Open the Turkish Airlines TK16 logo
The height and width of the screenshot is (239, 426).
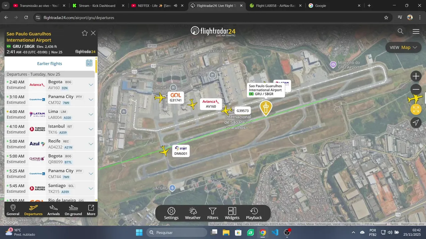[x=37, y=129]
